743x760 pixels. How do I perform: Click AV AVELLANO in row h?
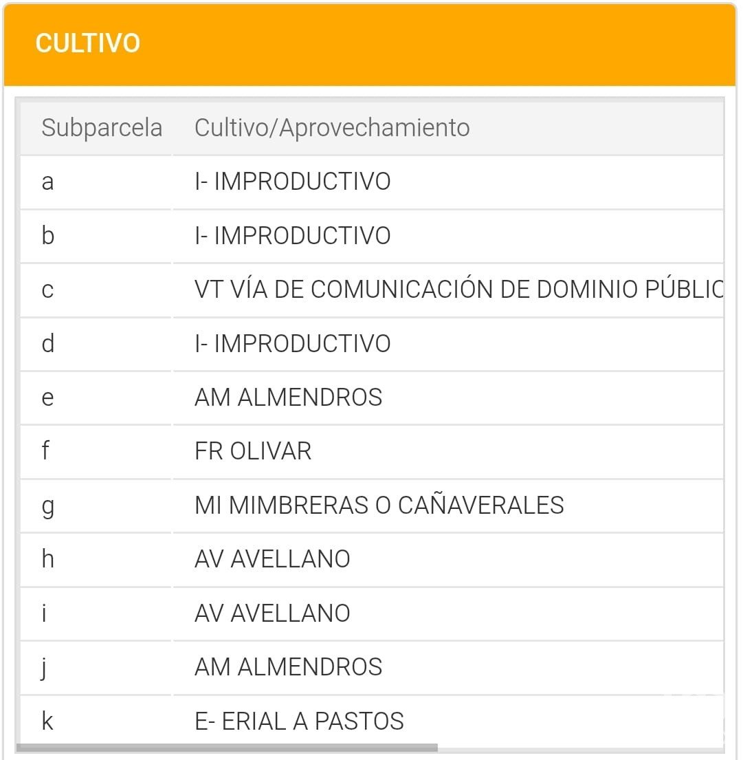272,559
